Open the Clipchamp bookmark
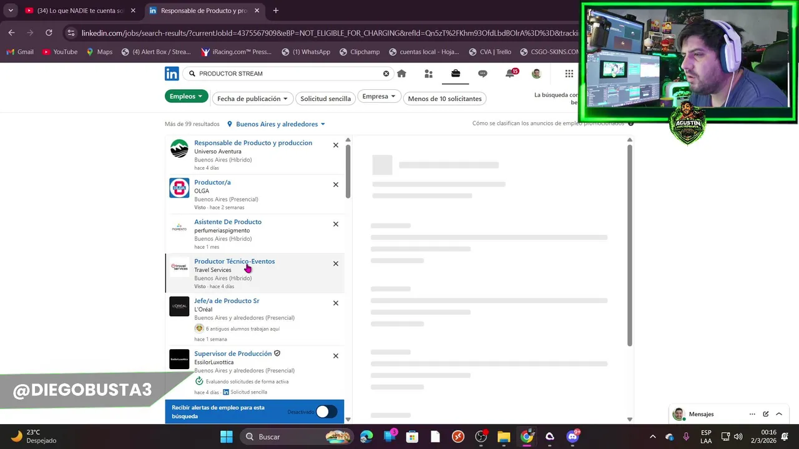799x449 pixels. point(359,52)
